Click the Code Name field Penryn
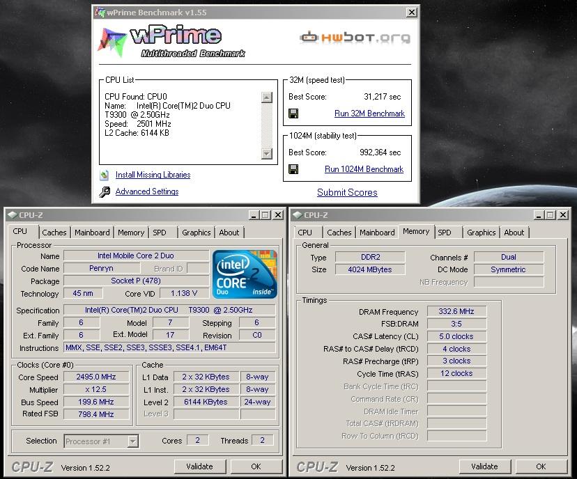Image resolution: width=577 pixels, height=479 pixels. tap(101, 268)
